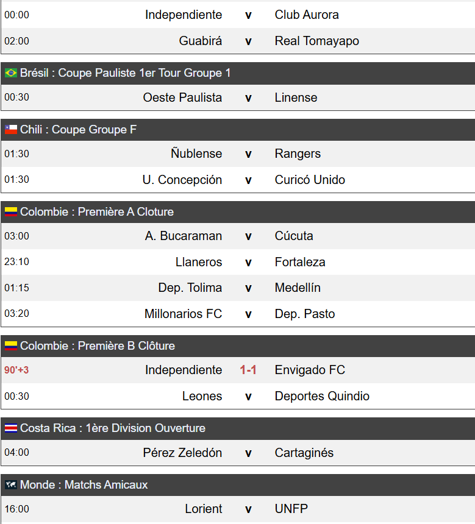Open Pérez Zeledón v Cartaginés fixture
This screenshot has width=475, height=524.
(238, 453)
